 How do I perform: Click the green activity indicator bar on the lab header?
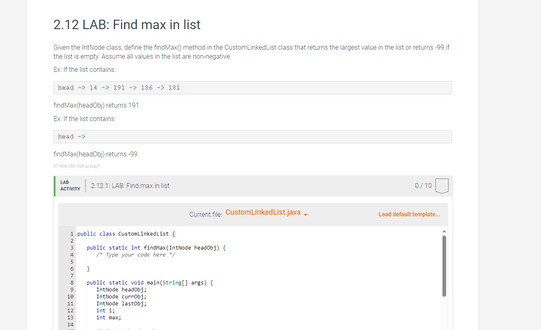(54, 186)
